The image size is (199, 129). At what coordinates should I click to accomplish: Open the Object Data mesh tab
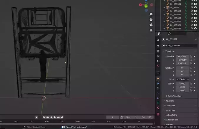point(158,103)
